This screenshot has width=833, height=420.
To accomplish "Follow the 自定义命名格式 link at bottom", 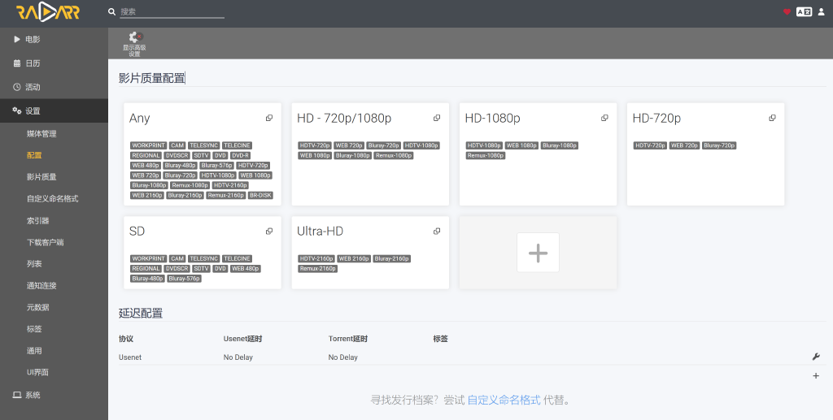I will pyautogui.click(x=504, y=400).
